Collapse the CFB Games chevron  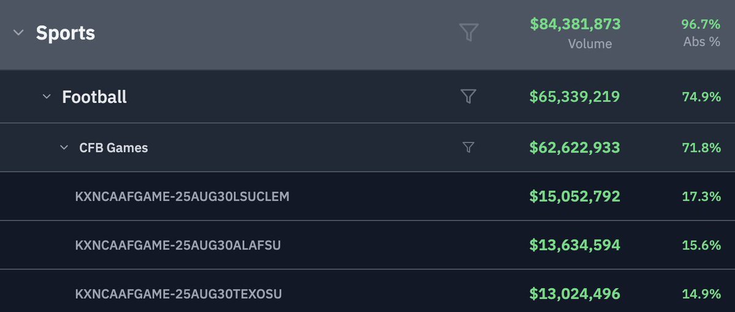(x=64, y=148)
